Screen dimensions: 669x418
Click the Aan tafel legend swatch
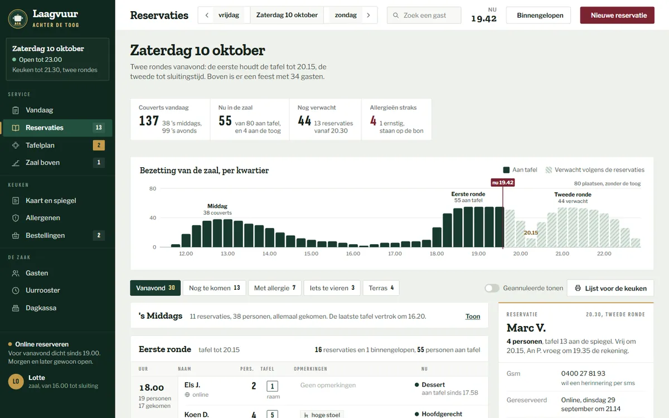point(506,170)
